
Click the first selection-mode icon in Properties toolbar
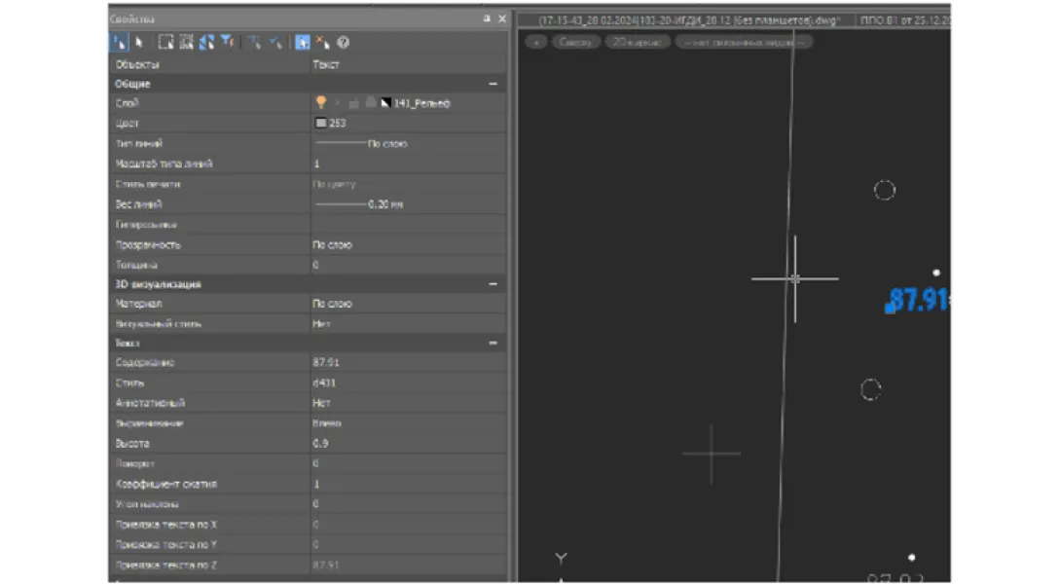[x=119, y=43]
